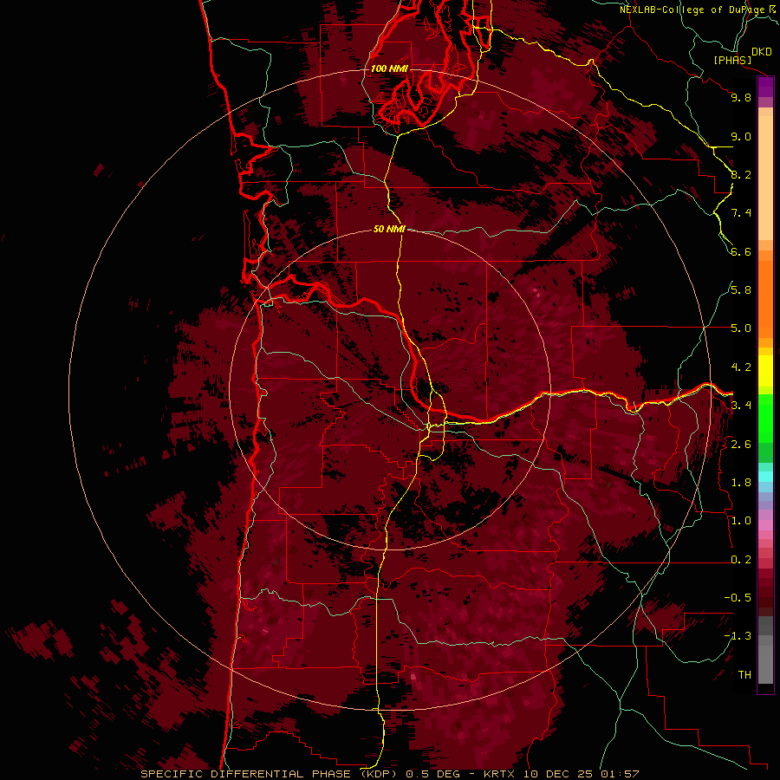Image resolution: width=780 pixels, height=780 pixels.
Task: Pick the cyan band on the color bar
Action: [765, 476]
